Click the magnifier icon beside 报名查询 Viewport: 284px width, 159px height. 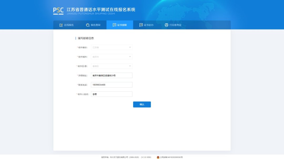(88, 25)
